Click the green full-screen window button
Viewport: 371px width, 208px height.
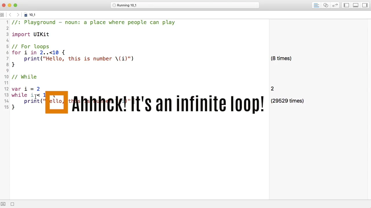point(15,5)
